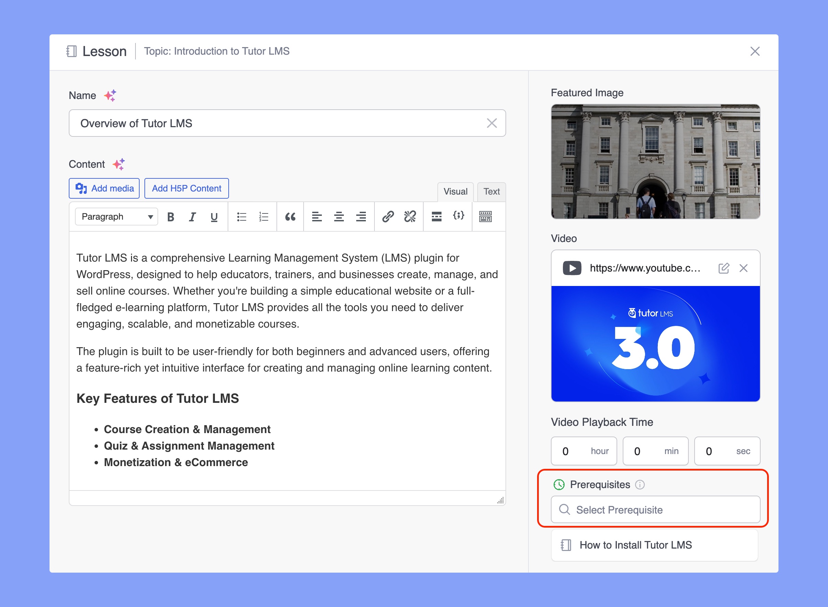Click the sec playback time field
The height and width of the screenshot is (607, 828).
click(727, 451)
